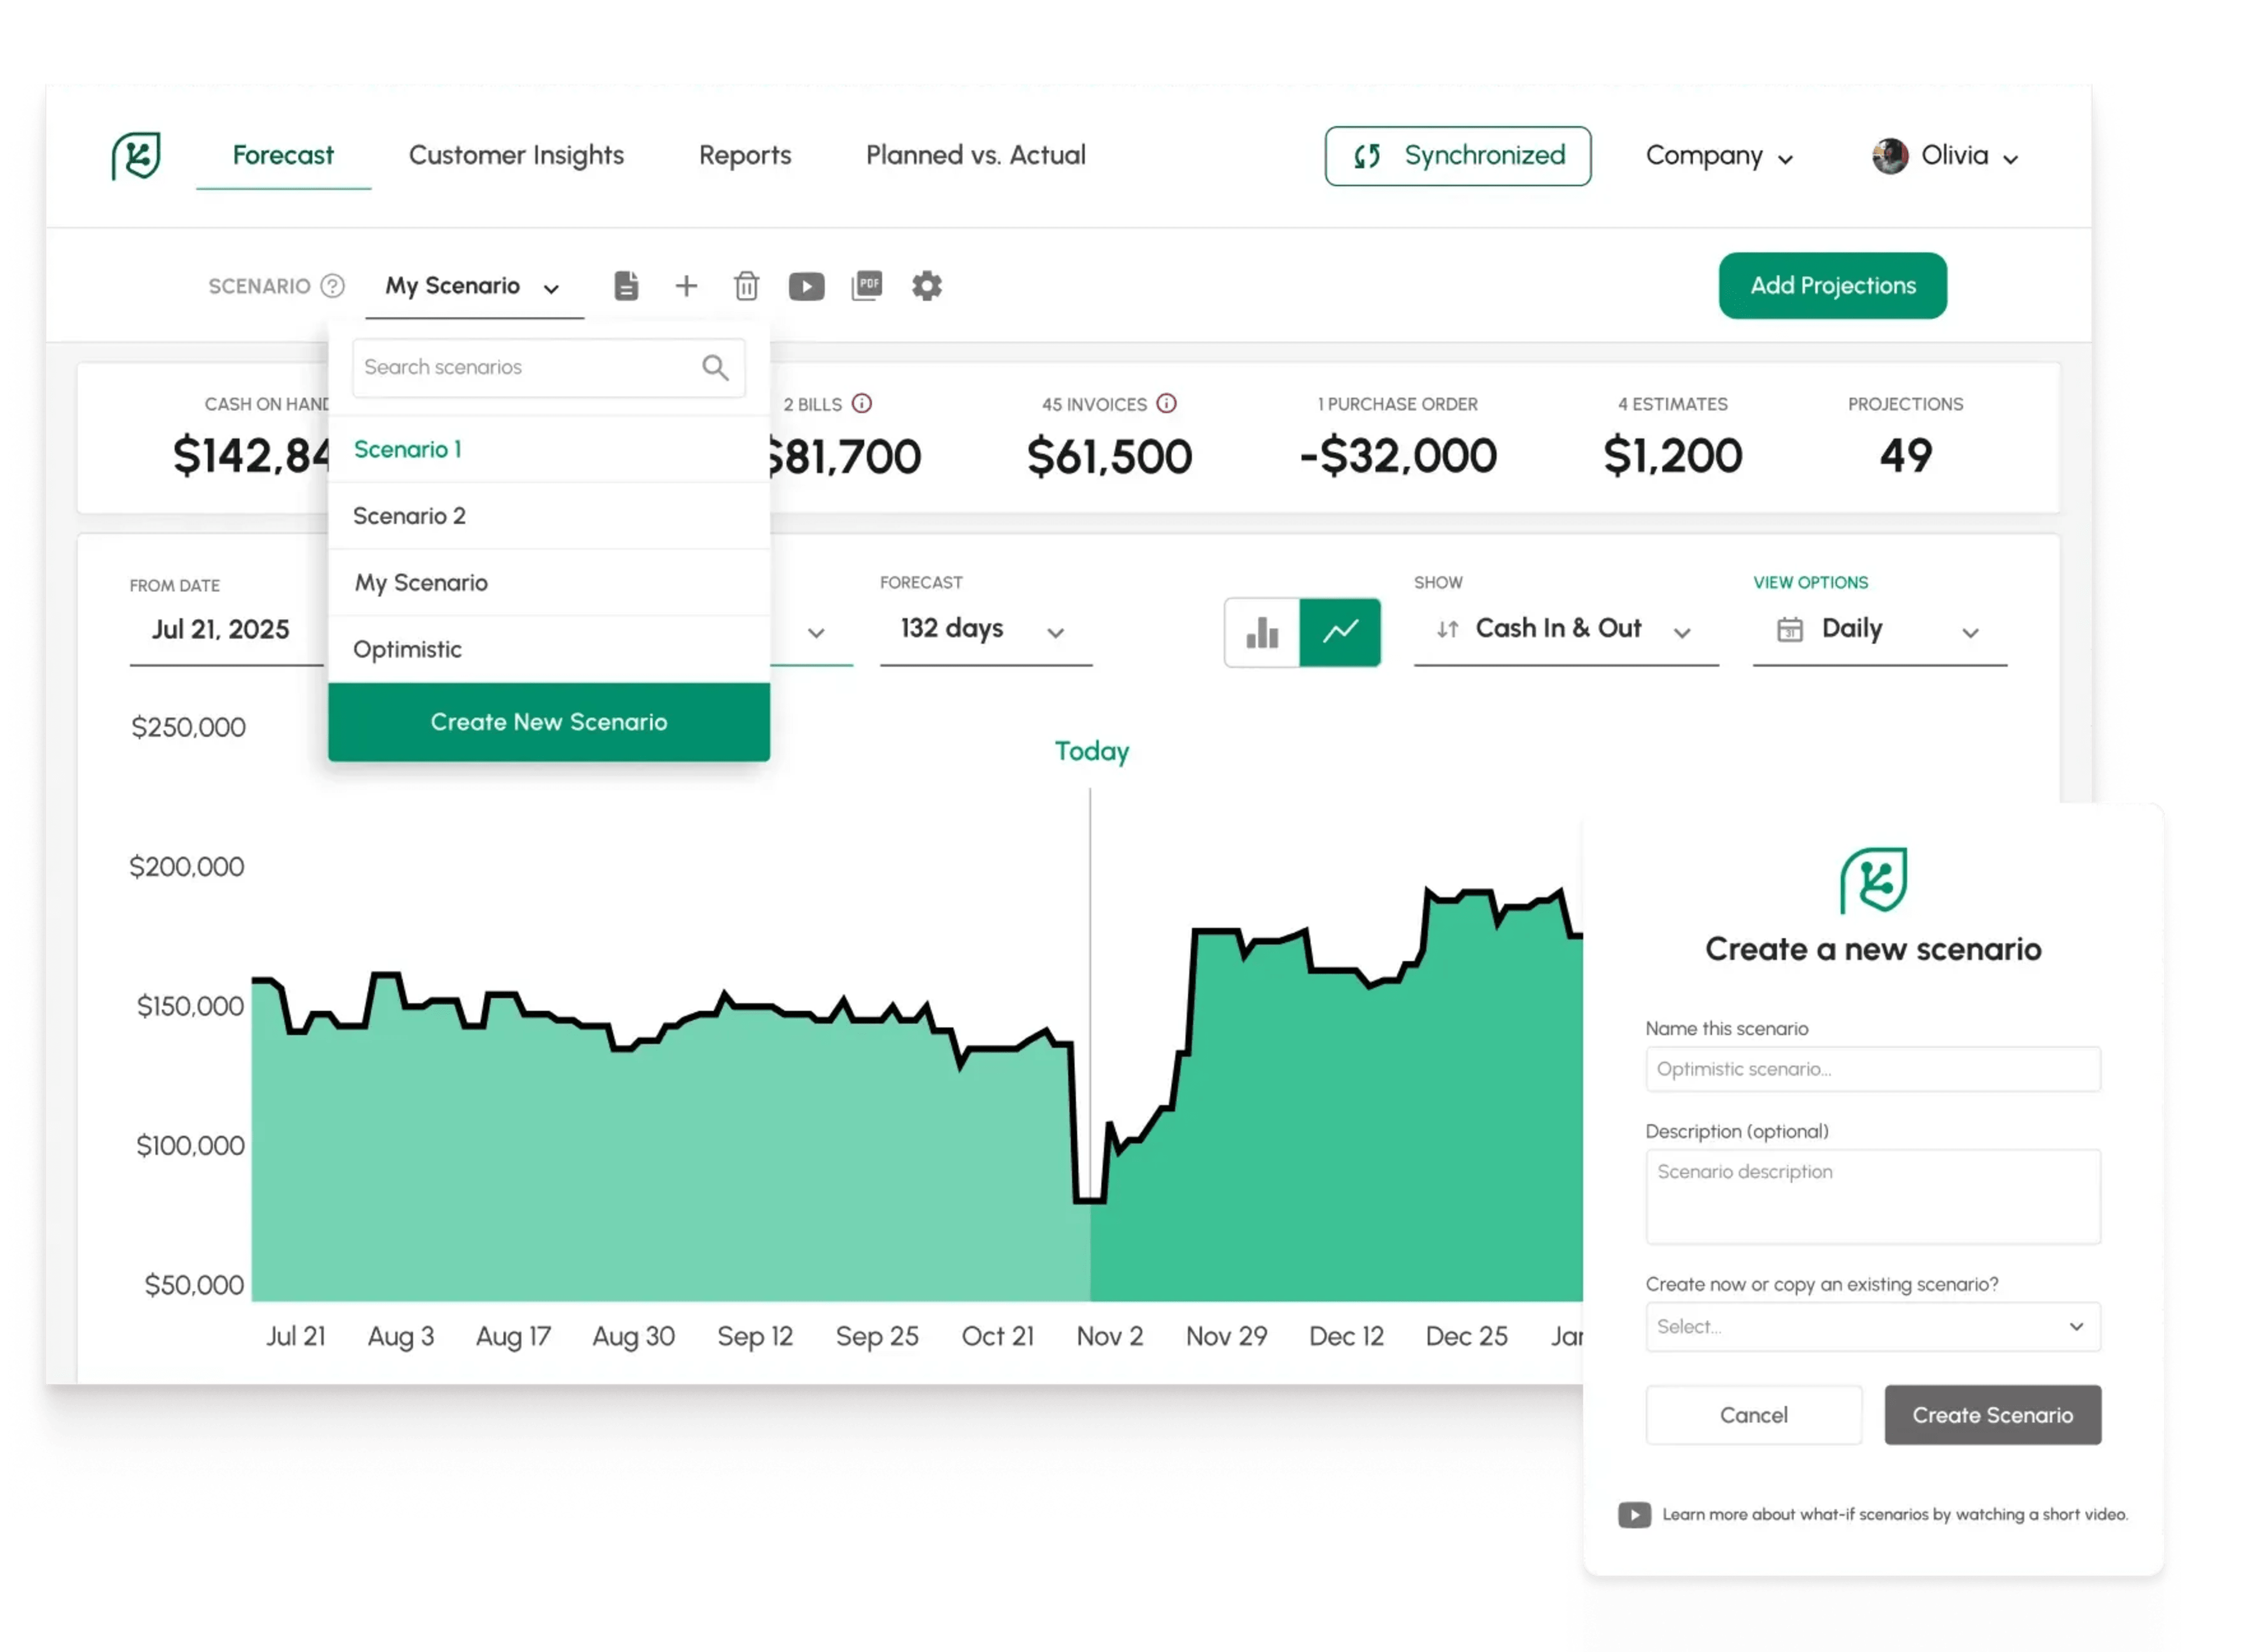This screenshot has height=1652, width=2241.
Task: Click the Name this scenario field
Action: pyautogui.click(x=1872, y=1069)
